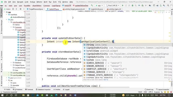Open the Project tool window sidebar tab

pos(1,12)
